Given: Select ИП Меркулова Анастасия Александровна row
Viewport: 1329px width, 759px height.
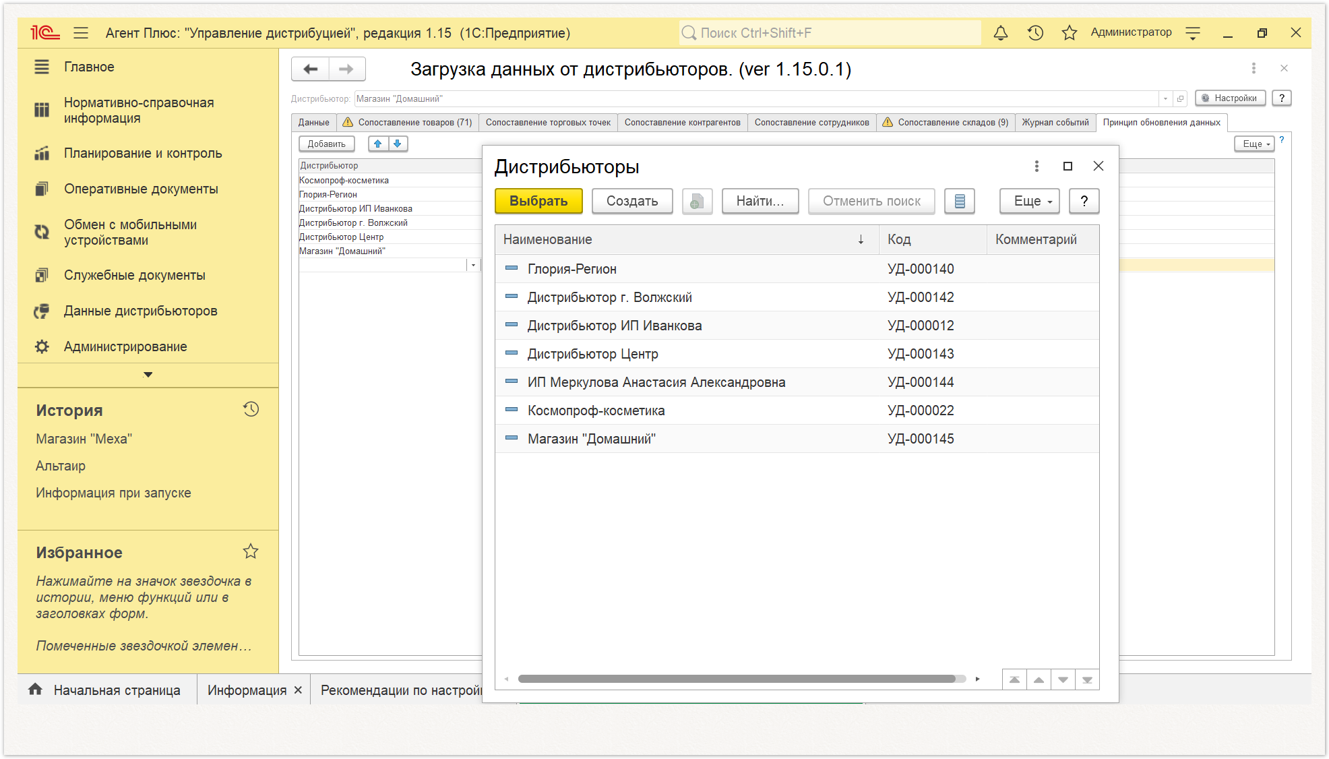Looking at the screenshot, I should 797,382.
